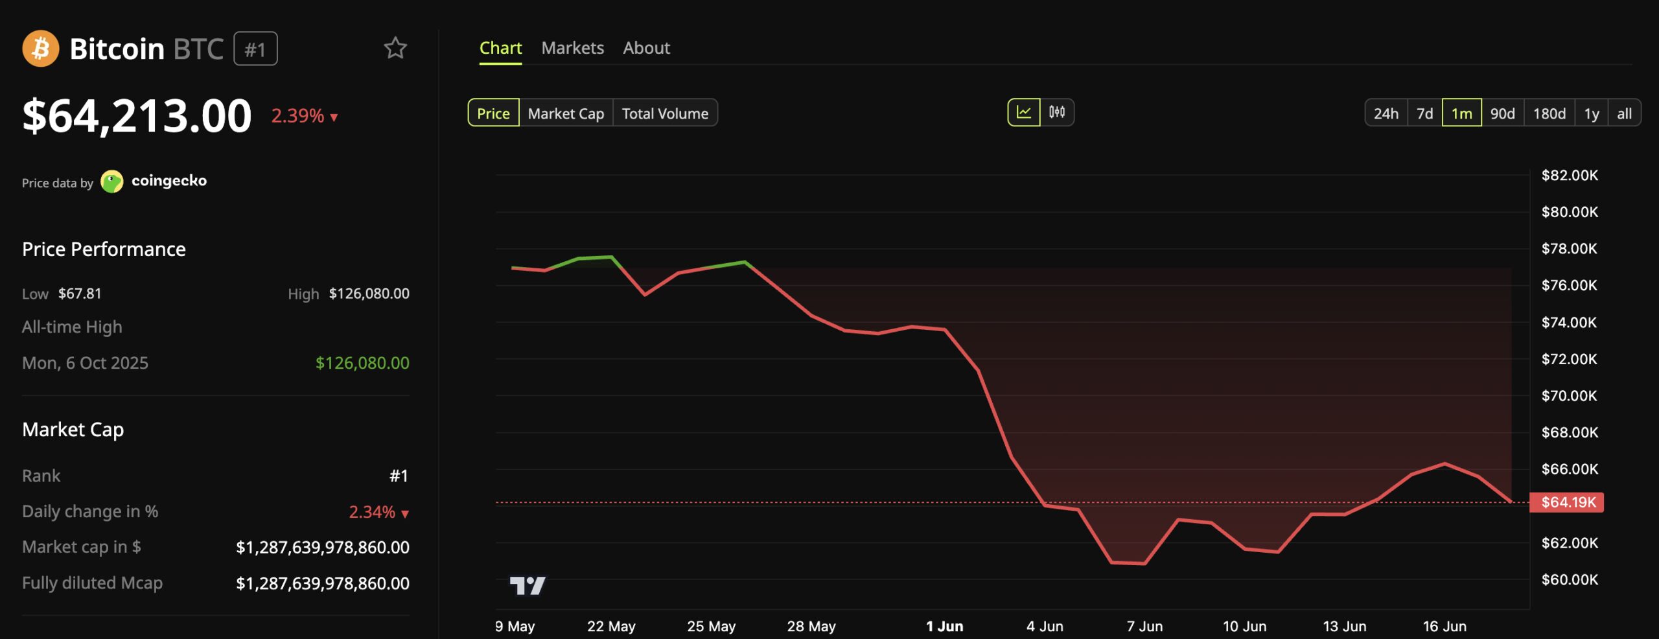Select the Price data toggle
The image size is (1659, 639).
[x=493, y=113]
